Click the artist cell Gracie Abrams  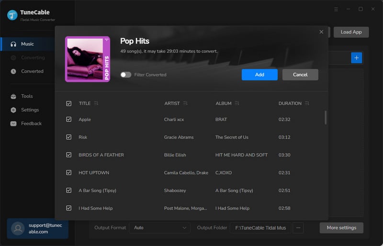pos(179,137)
